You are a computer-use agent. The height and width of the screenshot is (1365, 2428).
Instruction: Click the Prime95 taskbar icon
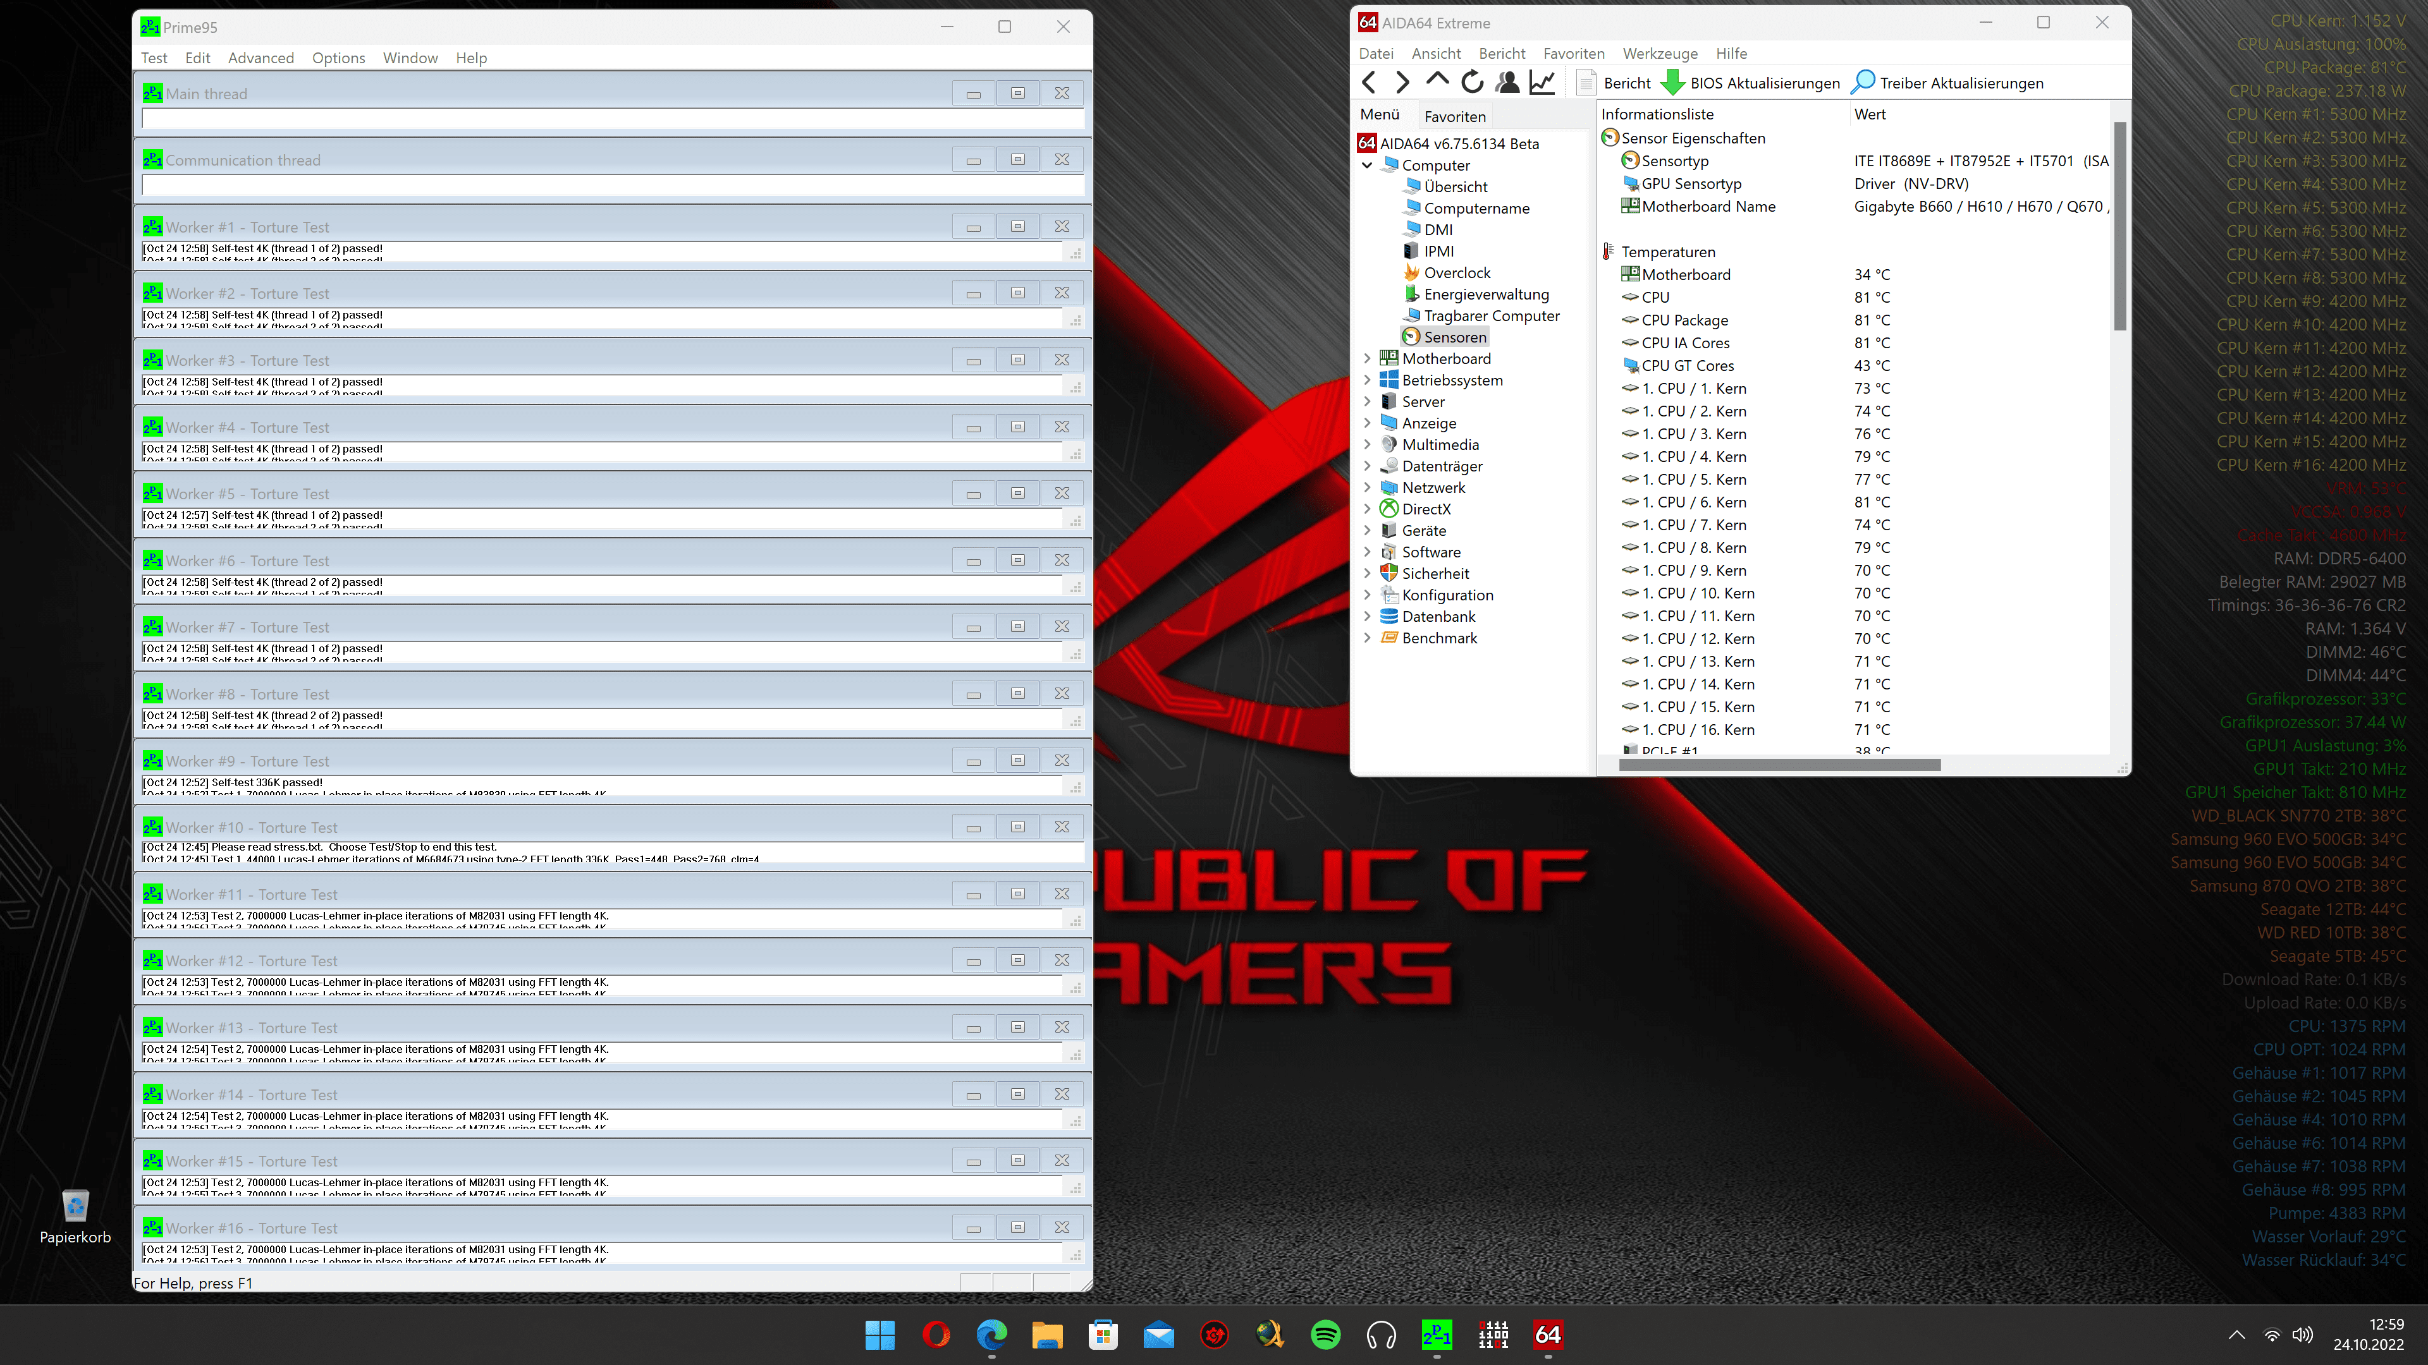click(x=1437, y=1335)
